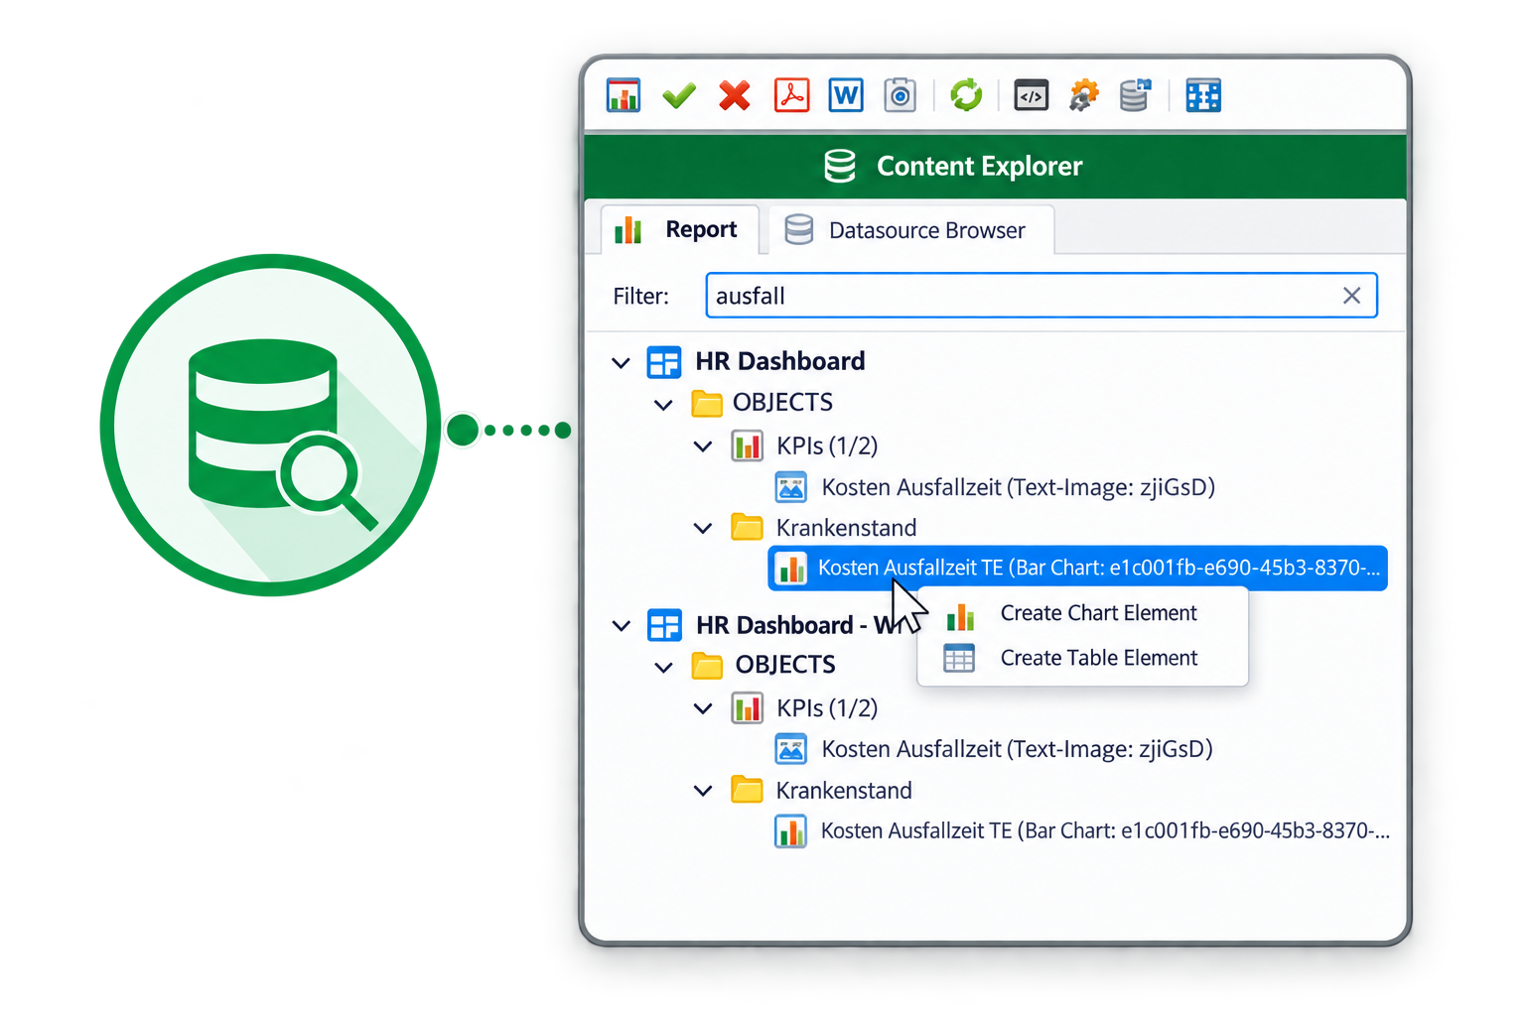Clear the filter with the X button
The height and width of the screenshot is (1016, 1525).
[1351, 296]
